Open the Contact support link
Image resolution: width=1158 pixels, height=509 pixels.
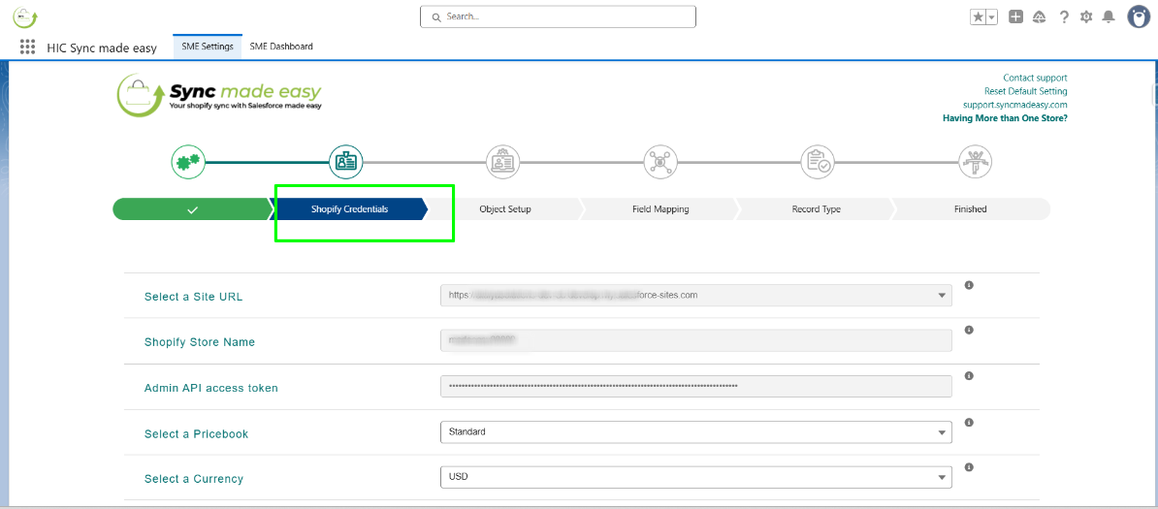click(1035, 78)
